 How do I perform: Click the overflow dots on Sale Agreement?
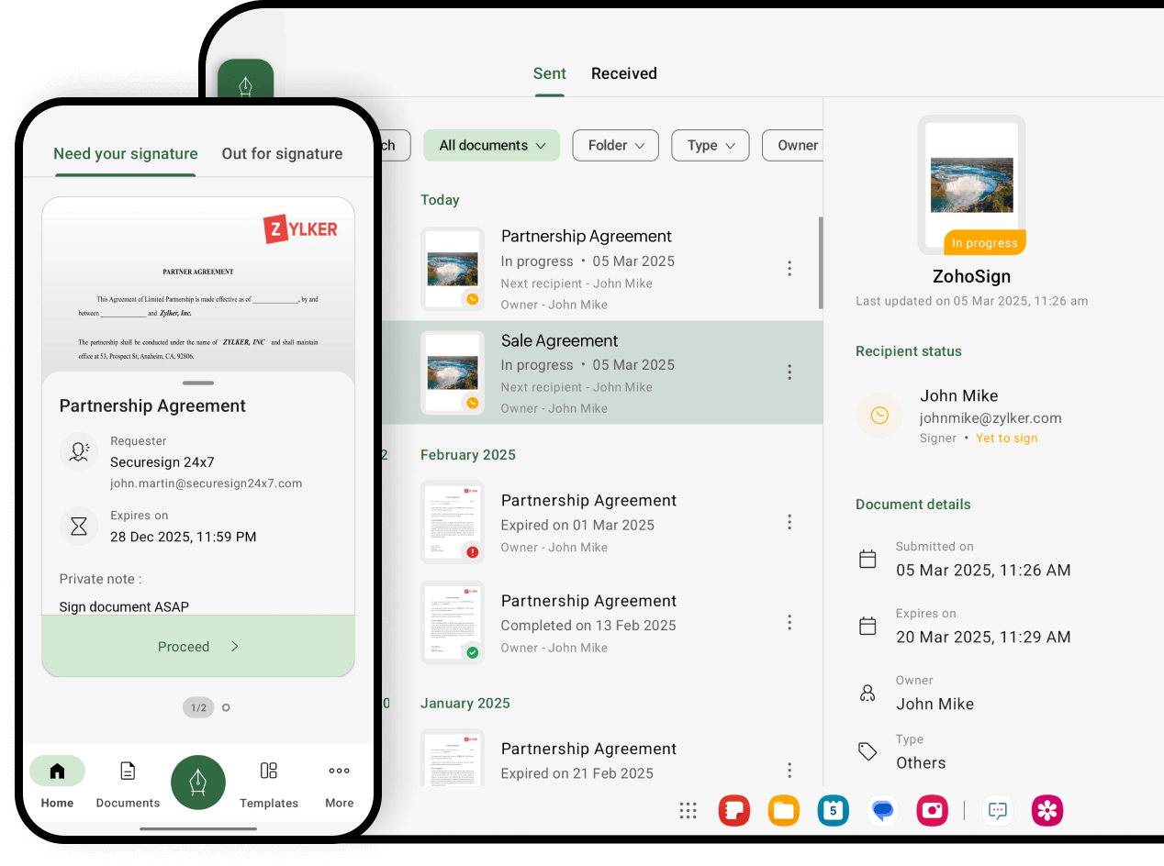(x=789, y=372)
